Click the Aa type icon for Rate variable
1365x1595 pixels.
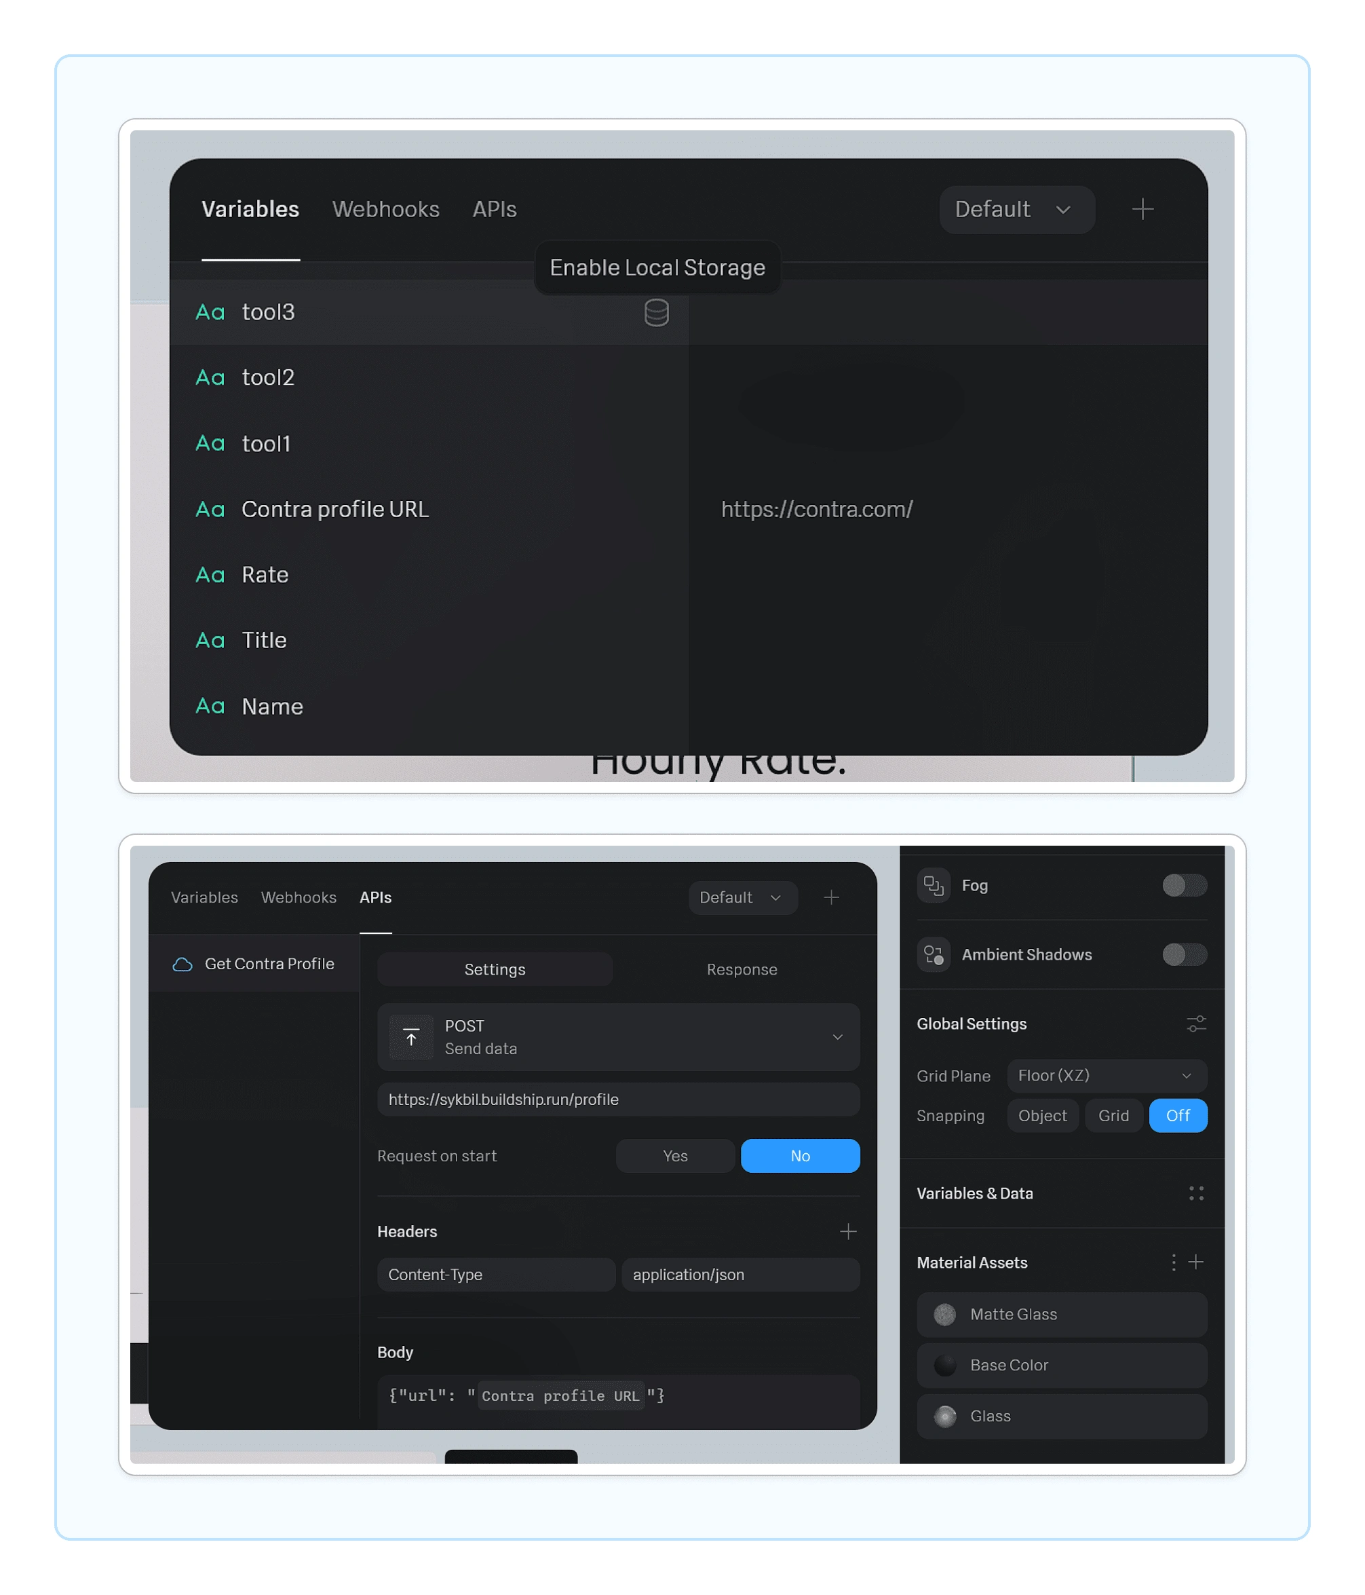(210, 574)
